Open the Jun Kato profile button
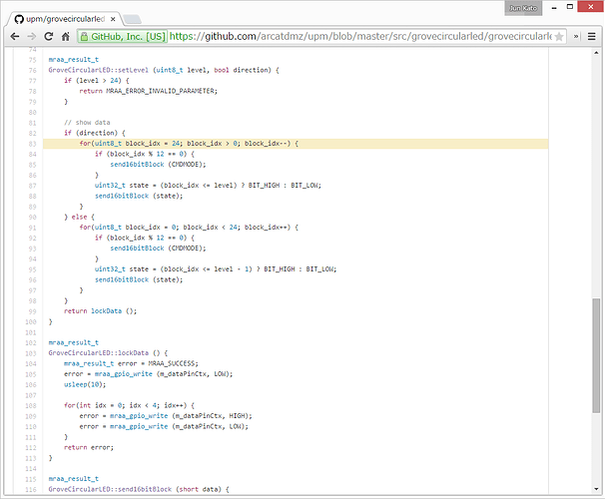Image resolution: width=605 pixels, height=499 pixels. click(523, 8)
